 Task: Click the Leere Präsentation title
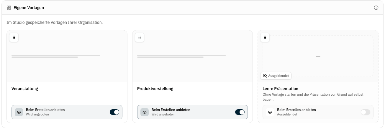(280, 89)
